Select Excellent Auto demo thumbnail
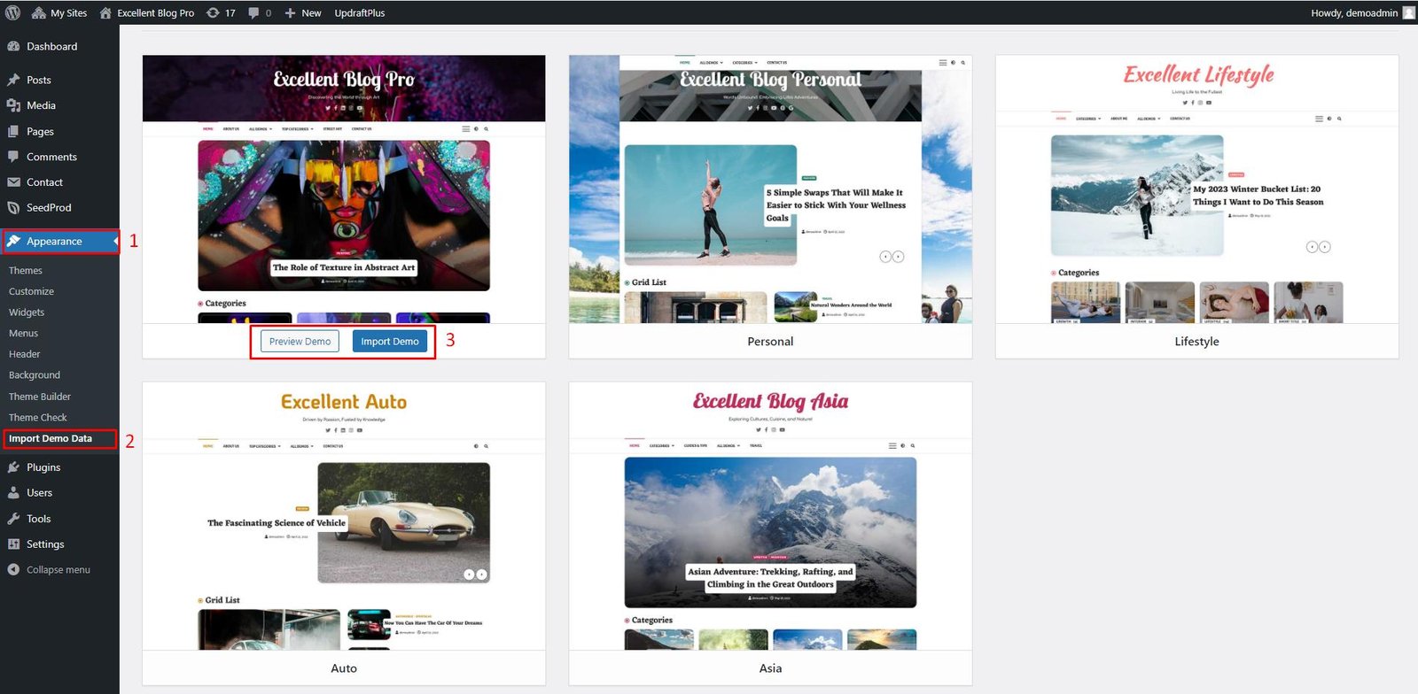This screenshot has width=1418, height=694. (344, 517)
